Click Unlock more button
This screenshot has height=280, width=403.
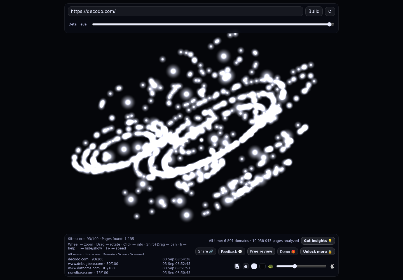318,251
